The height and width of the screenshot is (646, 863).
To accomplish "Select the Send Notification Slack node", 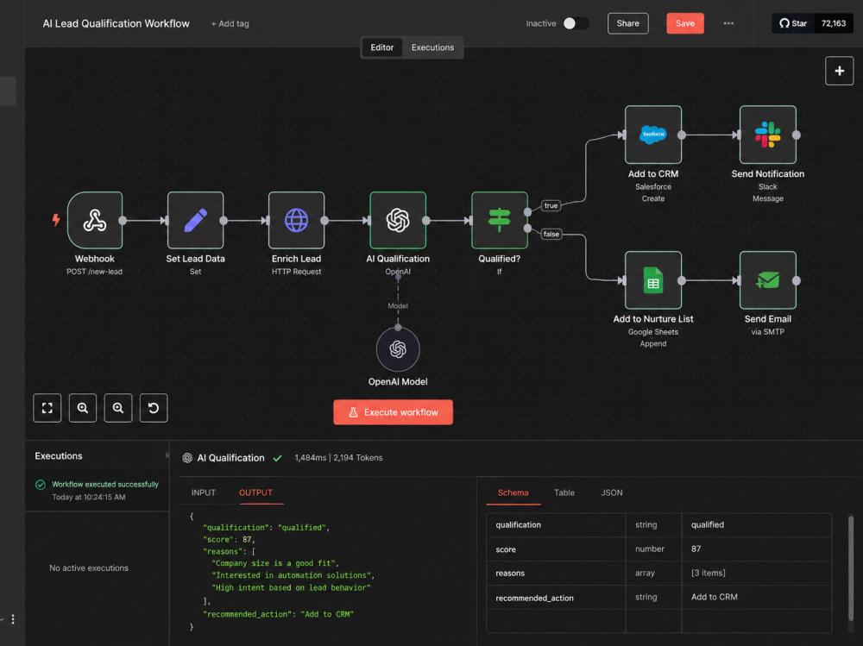I will pos(768,135).
